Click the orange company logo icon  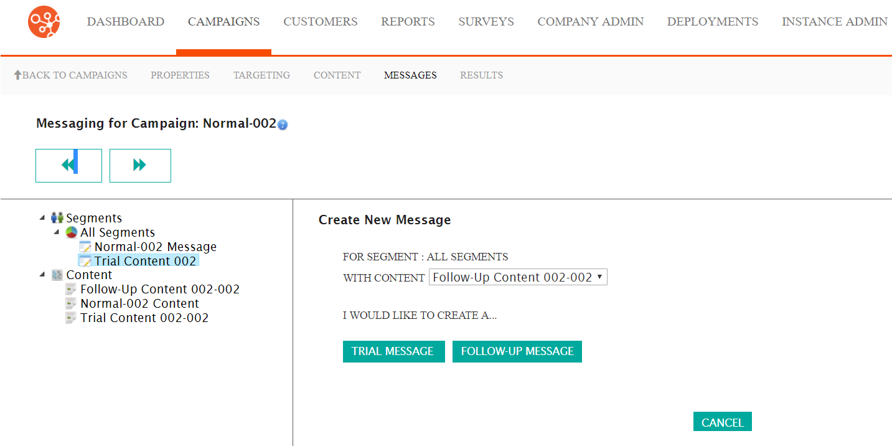44,22
